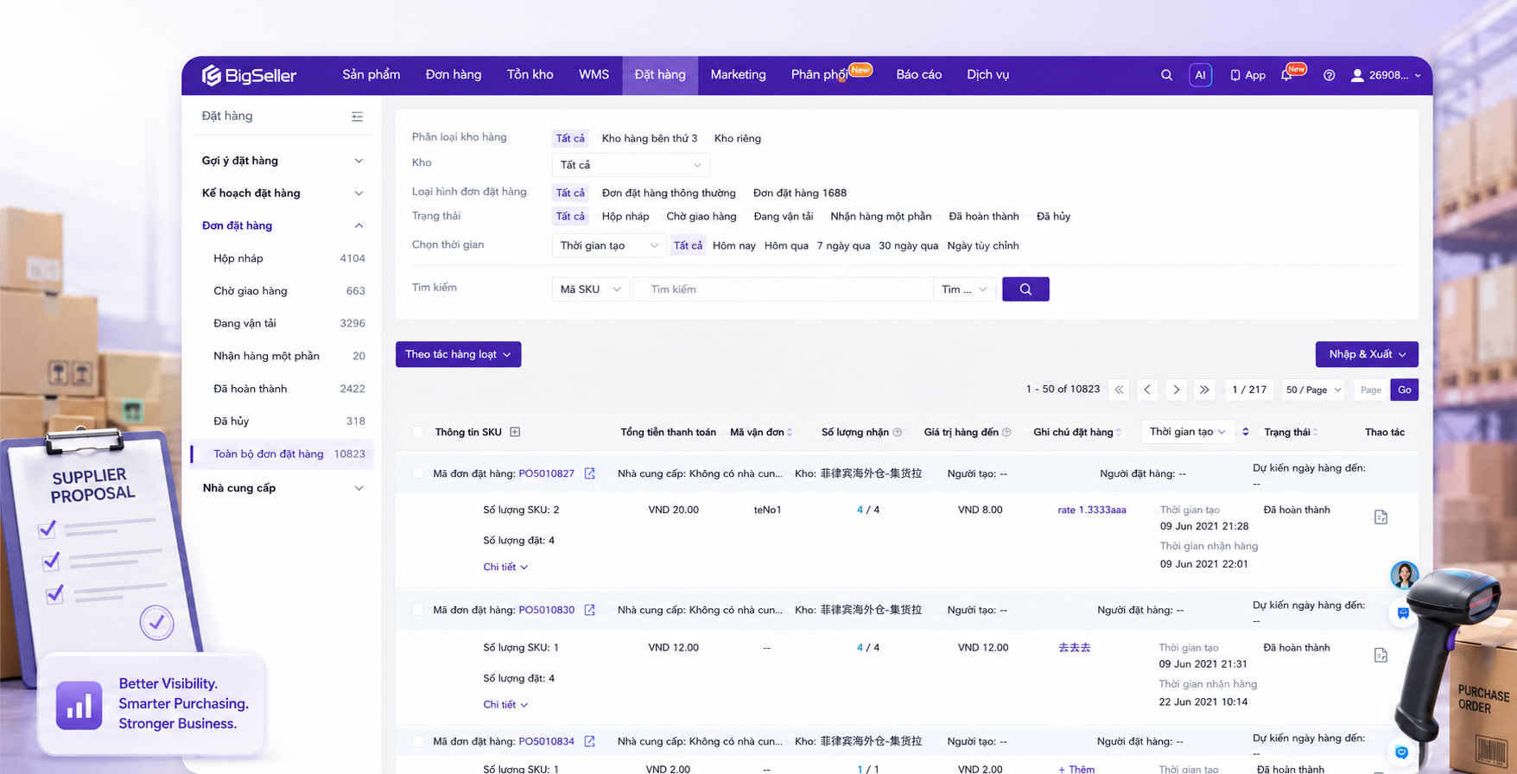This screenshot has height=774, width=1517.
Task: Open order PO5010830 in a new tab icon
Action: tap(589, 610)
